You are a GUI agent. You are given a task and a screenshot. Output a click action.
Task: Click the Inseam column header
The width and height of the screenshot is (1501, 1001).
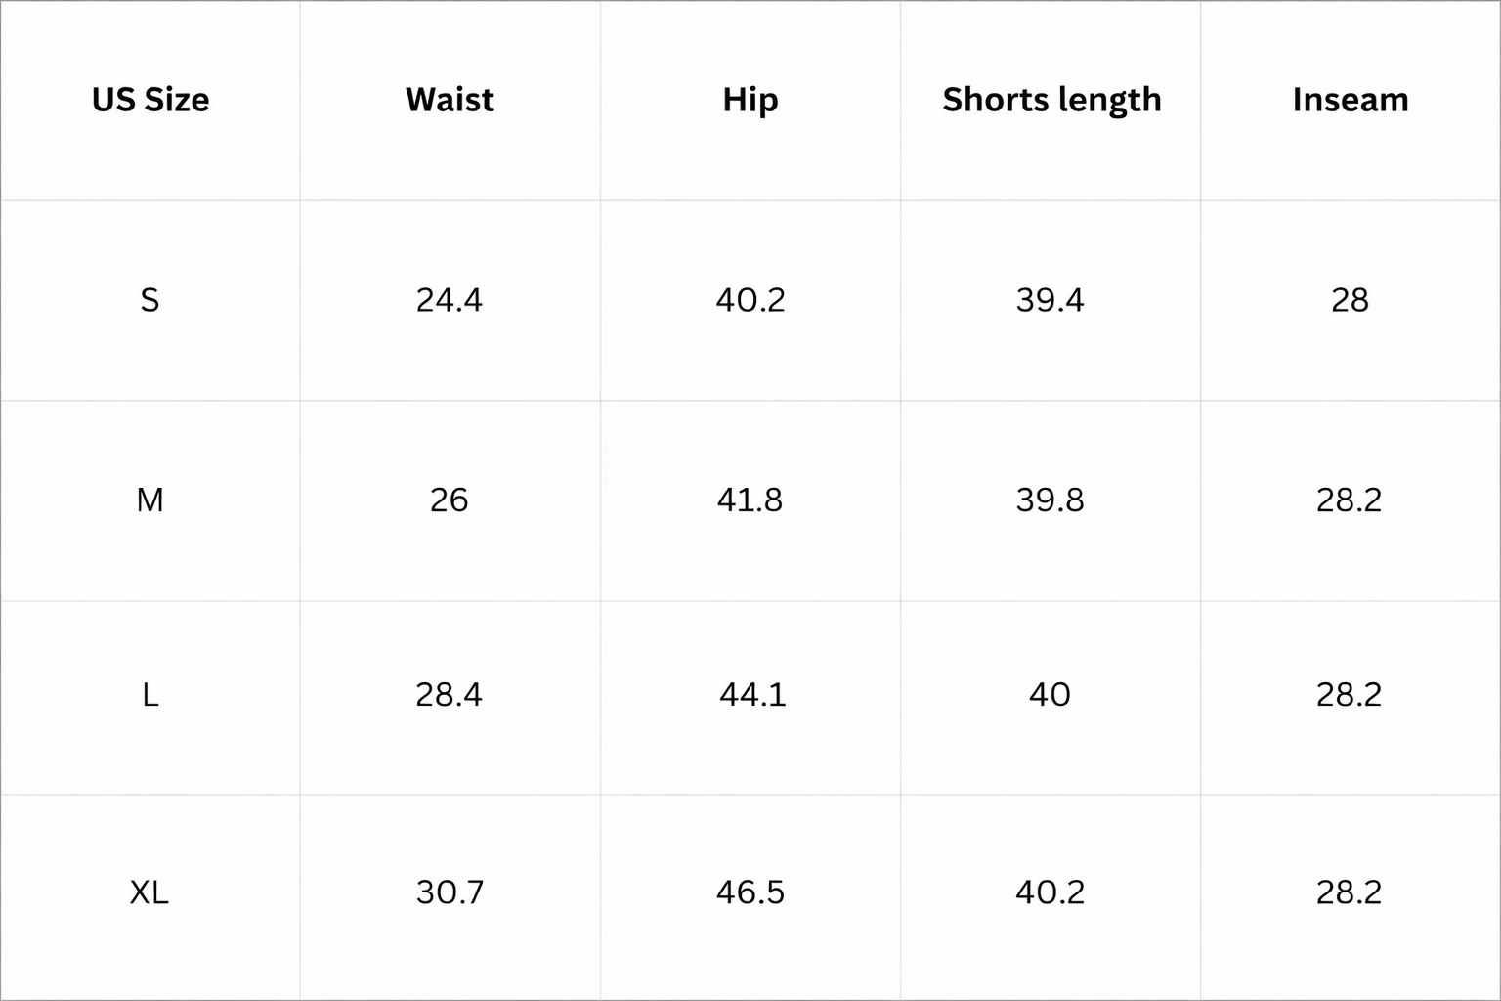[1351, 100]
